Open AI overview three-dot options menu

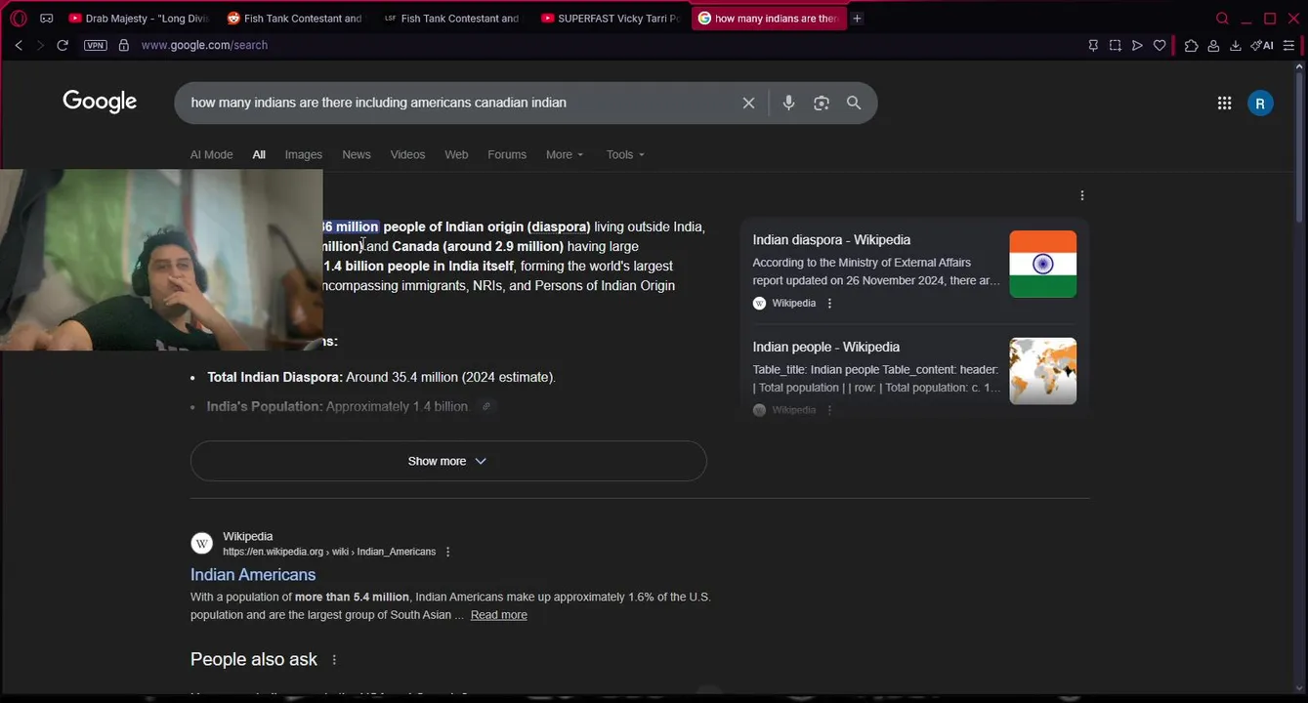(1082, 195)
